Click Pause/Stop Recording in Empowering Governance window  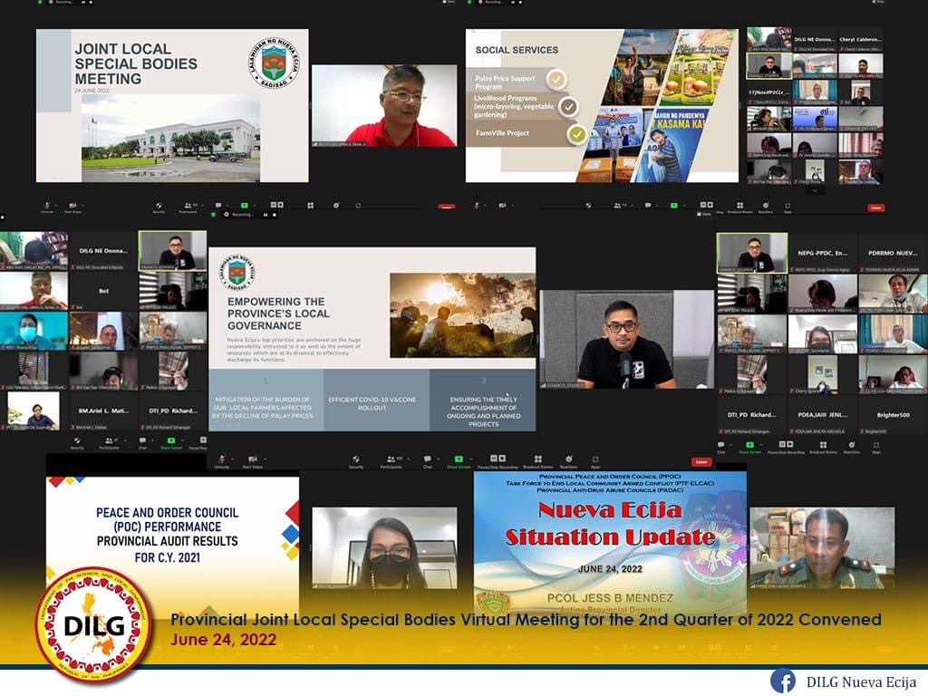pyautogui.click(x=499, y=461)
